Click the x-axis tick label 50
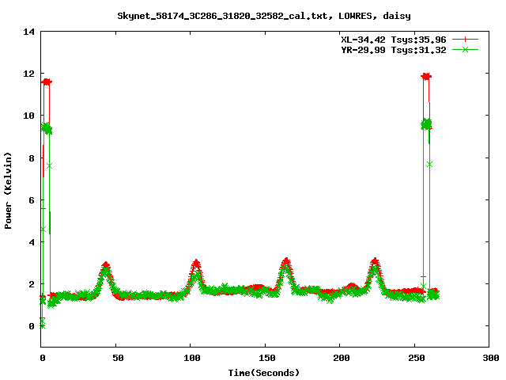Image resolution: width=506 pixels, height=380 pixels. [x=118, y=358]
